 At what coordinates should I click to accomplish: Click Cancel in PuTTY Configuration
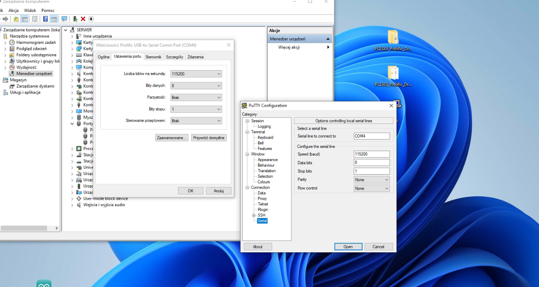[378, 247]
